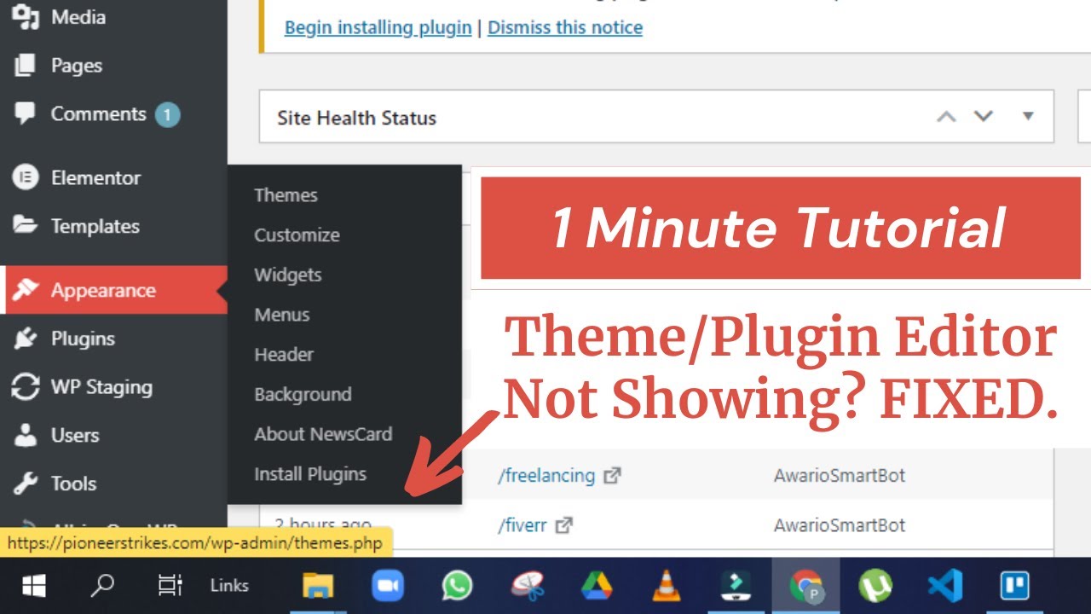This screenshot has width=1091, height=614.
Task: Choose Install Plugins in the submenu
Action: 310,474
